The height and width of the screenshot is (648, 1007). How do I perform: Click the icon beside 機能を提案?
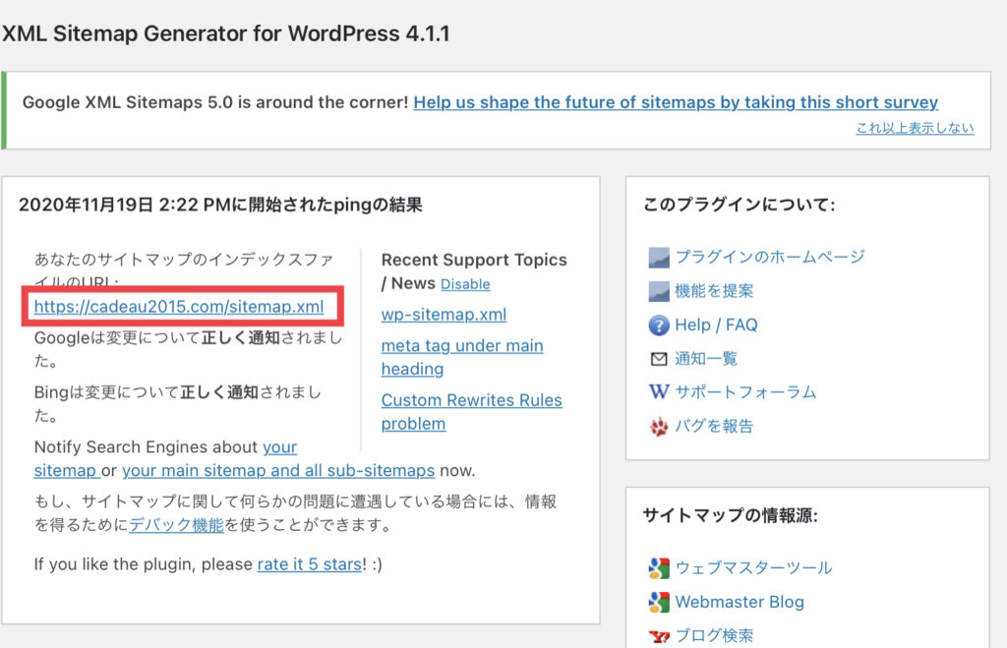(x=658, y=292)
